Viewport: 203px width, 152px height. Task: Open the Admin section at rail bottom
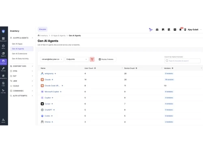3,121
